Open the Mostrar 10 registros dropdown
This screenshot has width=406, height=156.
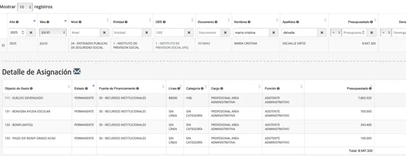point(25,7)
